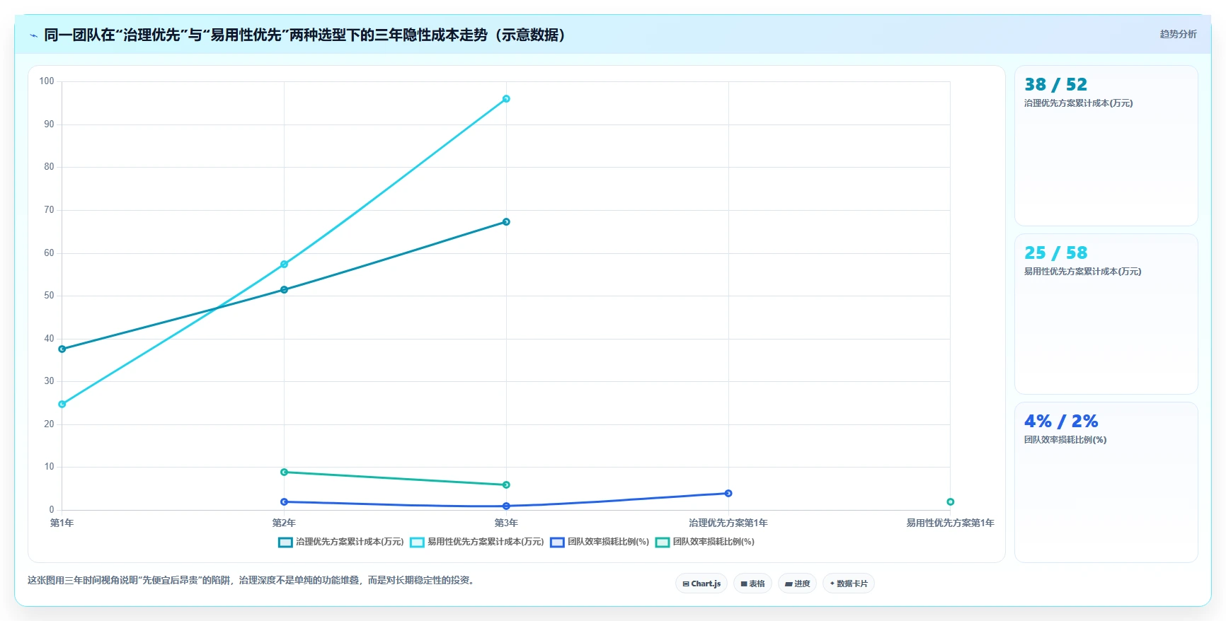Click the 易用性优先方案累计成本(万元) card caption

point(1082,272)
